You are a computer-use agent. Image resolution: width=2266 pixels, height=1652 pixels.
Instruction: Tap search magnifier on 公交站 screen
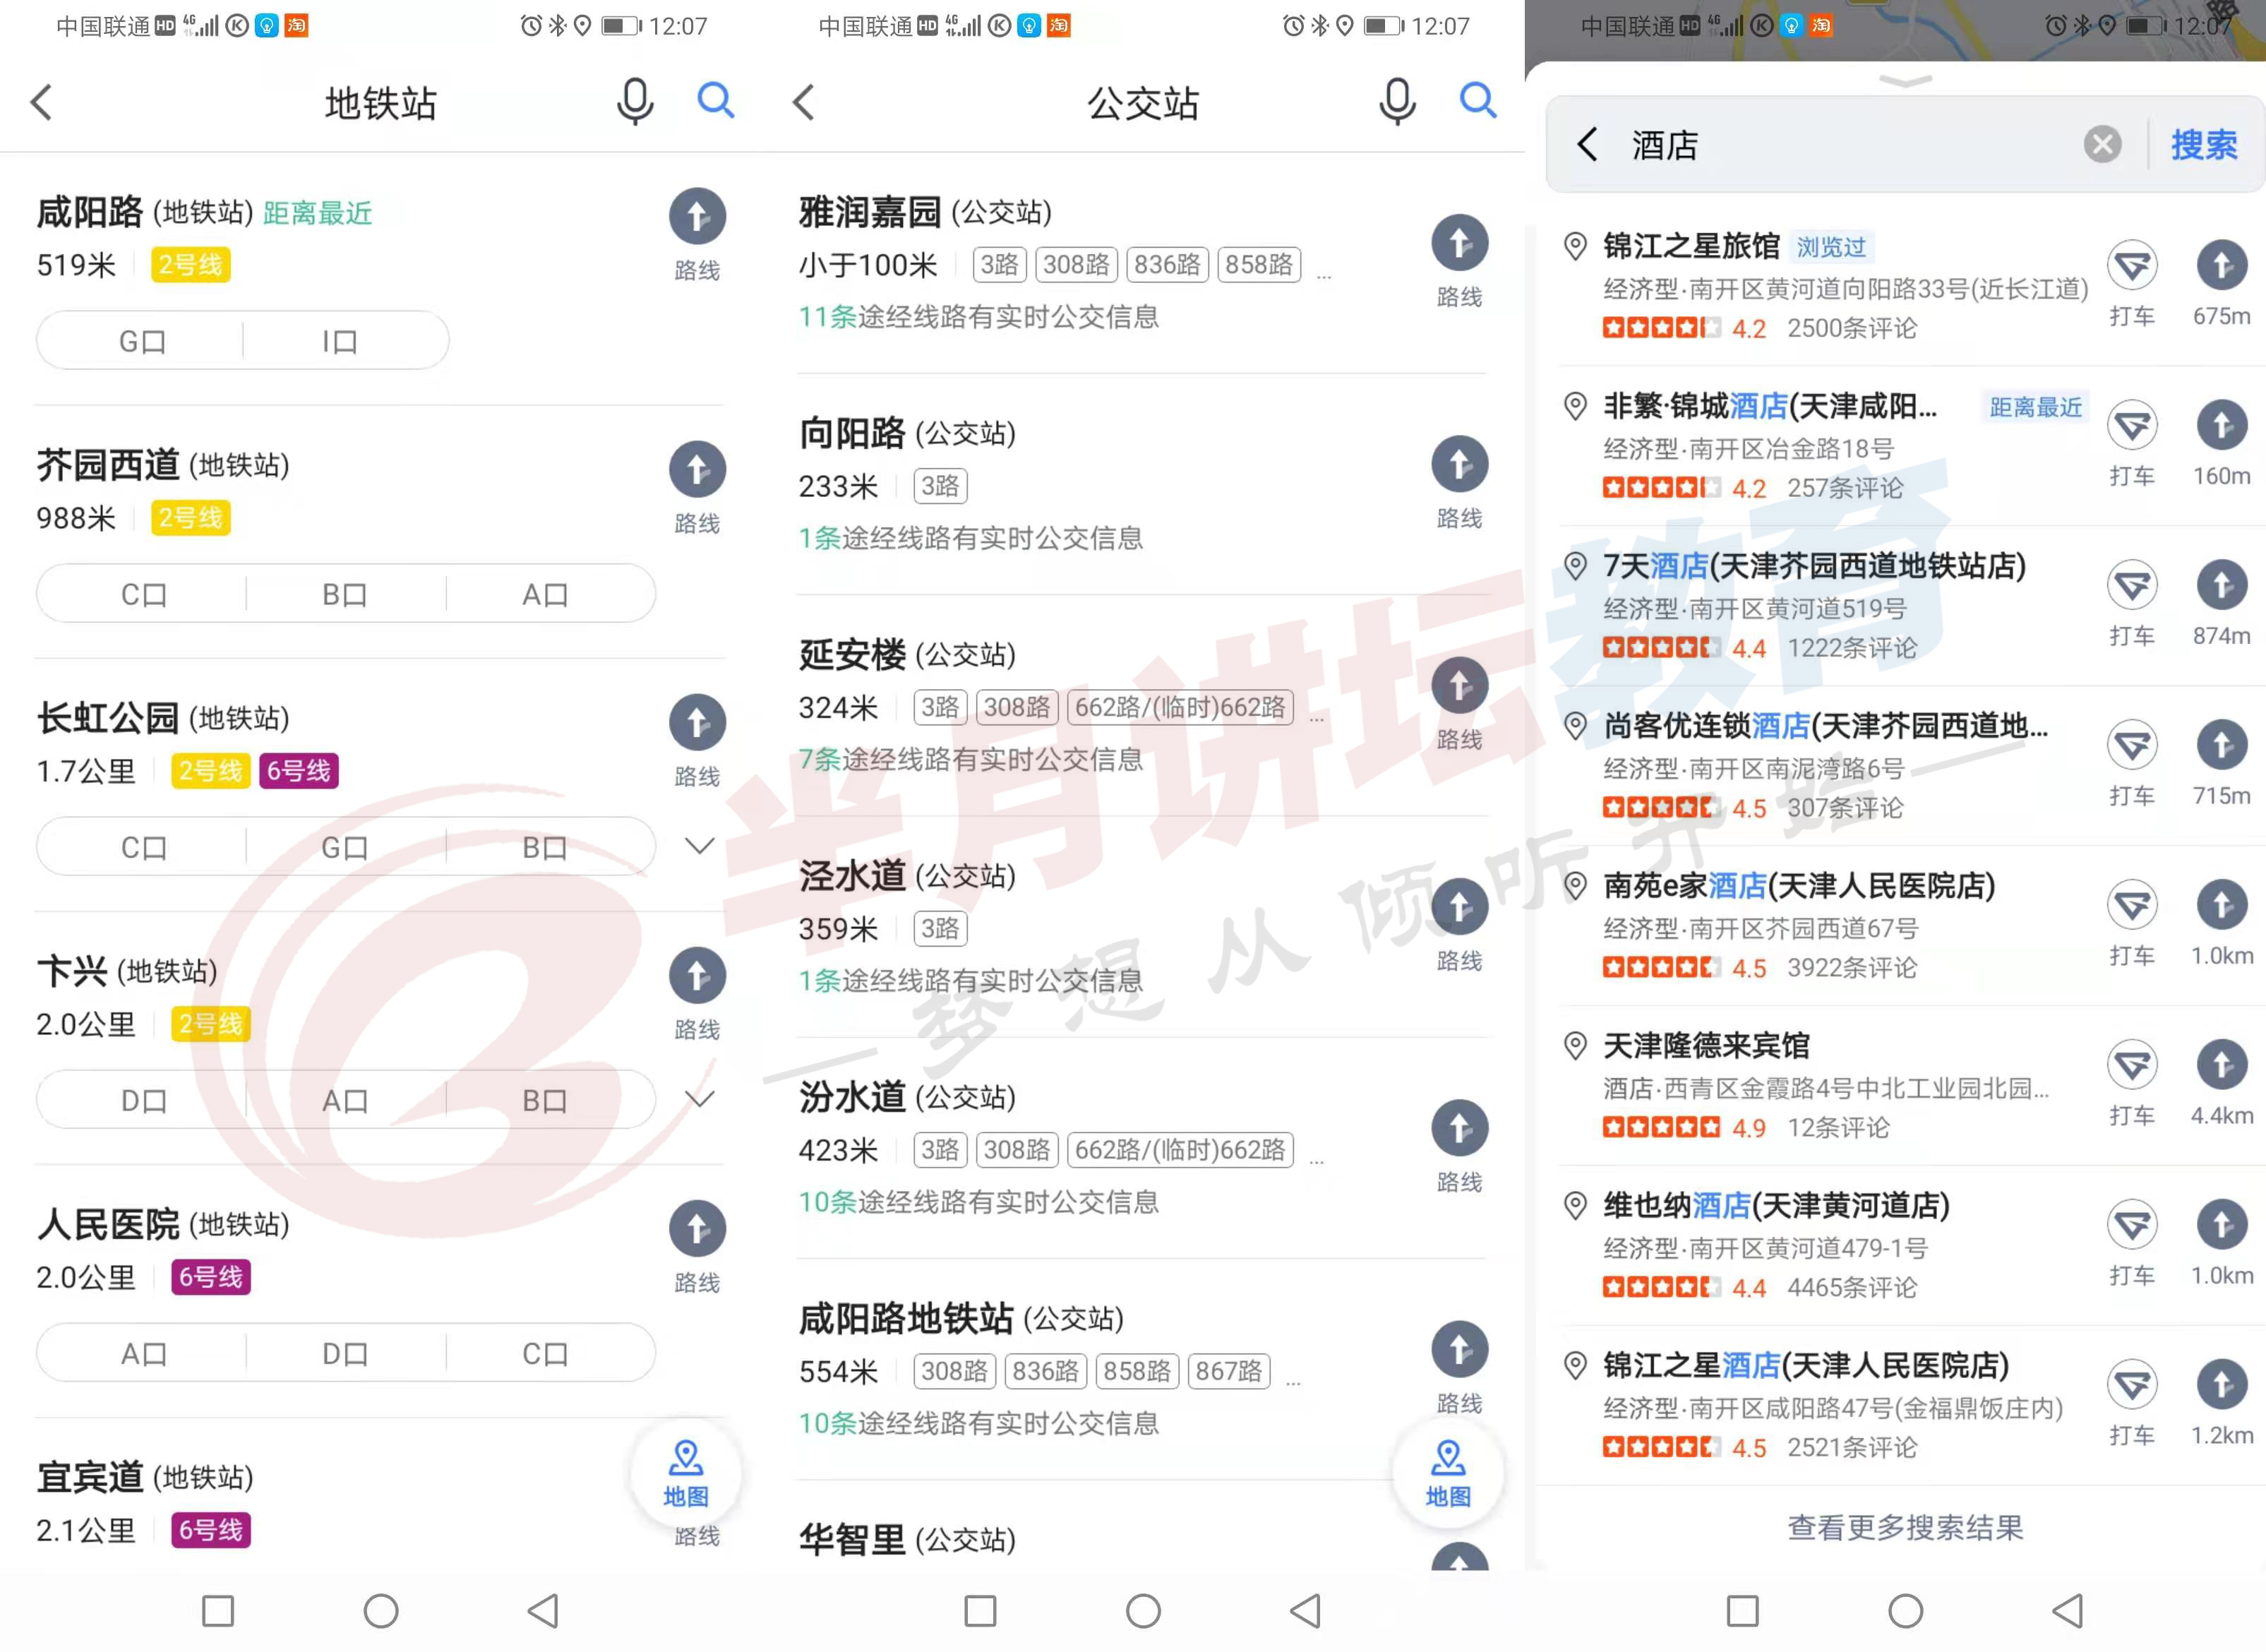[x=1477, y=100]
